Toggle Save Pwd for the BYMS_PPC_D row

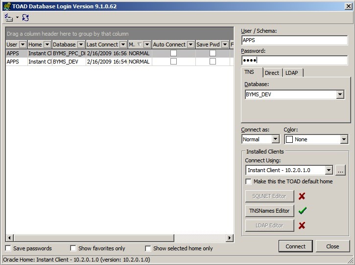[x=213, y=53]
